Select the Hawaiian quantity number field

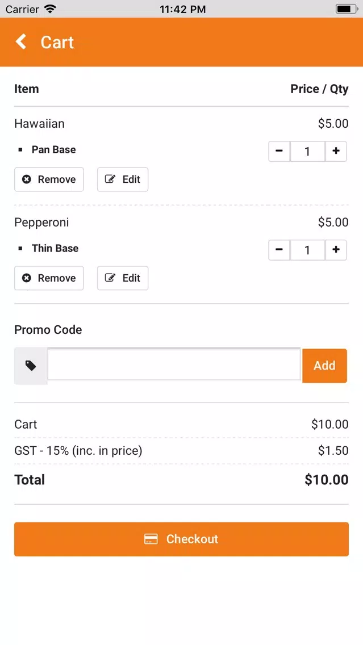coord(308,152)
